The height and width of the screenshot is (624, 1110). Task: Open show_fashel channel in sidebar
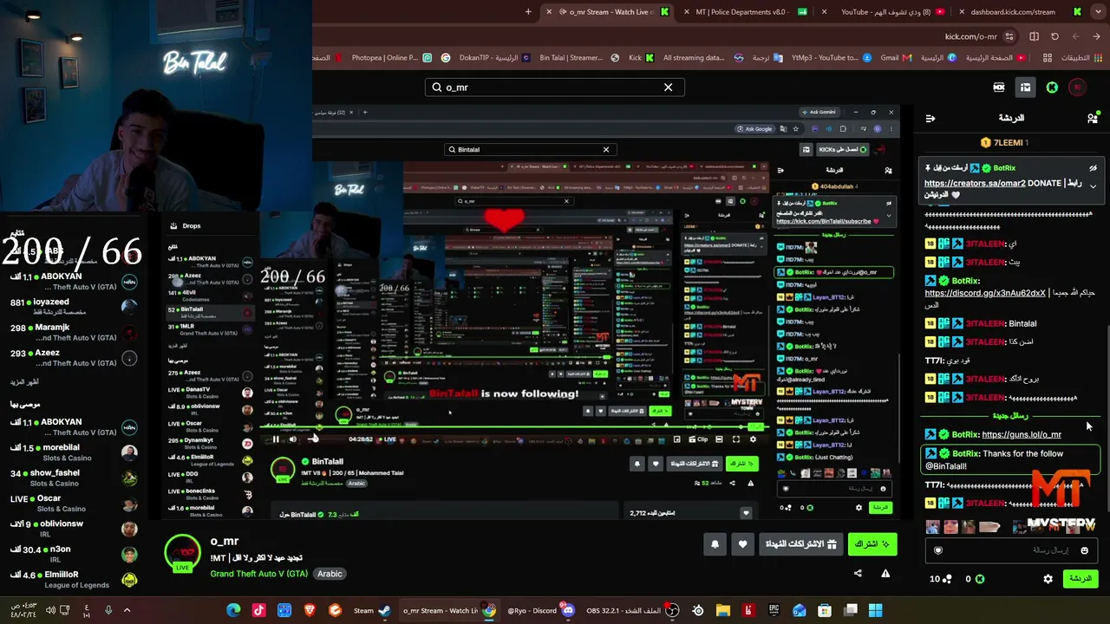[74, 478]
